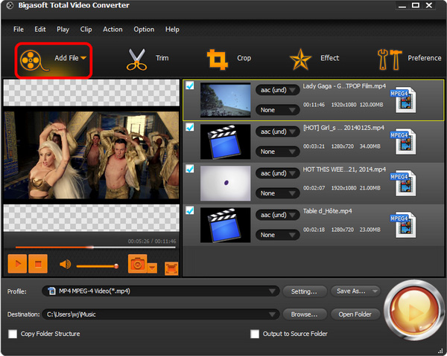Click MPEG4 format icon for Lady Gaga file

[403, 100]
